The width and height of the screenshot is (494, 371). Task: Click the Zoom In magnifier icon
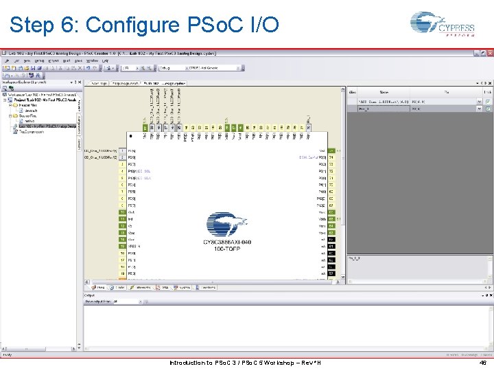click(x=143, y=68)
